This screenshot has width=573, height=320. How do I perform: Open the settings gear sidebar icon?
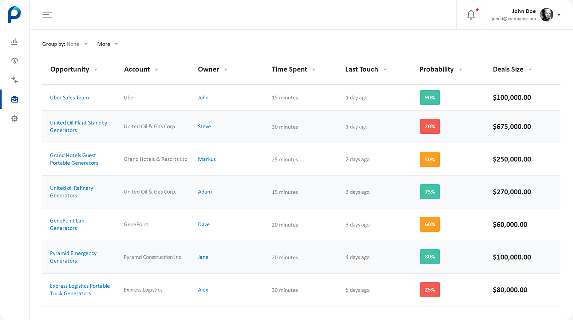(15, 119)
